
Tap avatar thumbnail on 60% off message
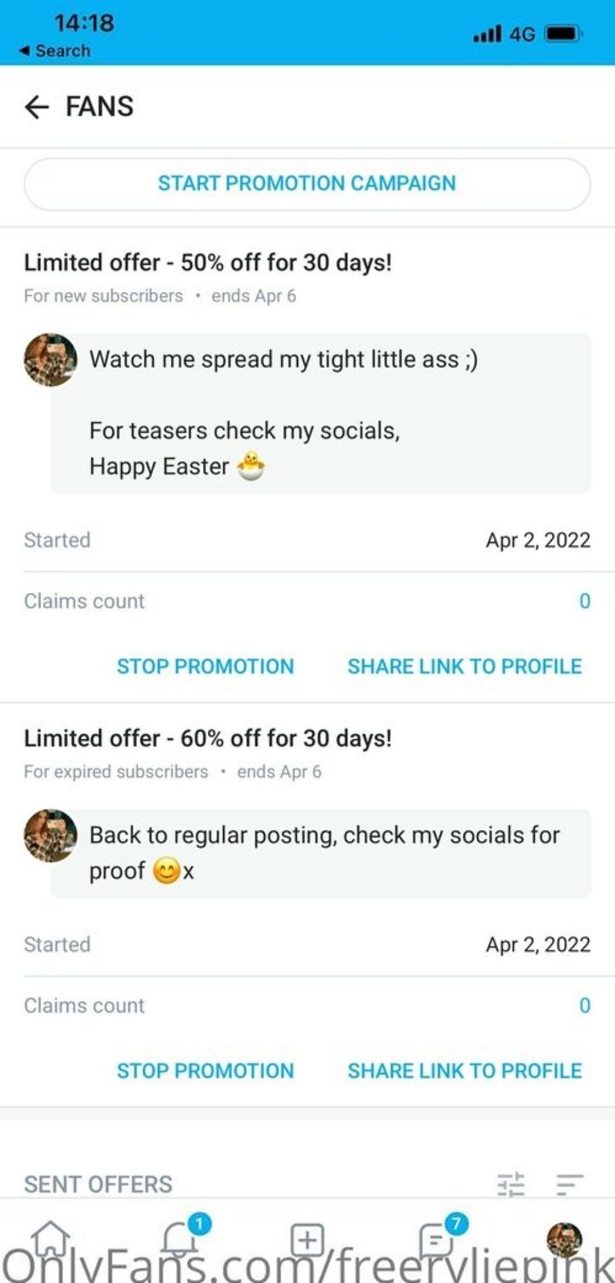[50, 835]
